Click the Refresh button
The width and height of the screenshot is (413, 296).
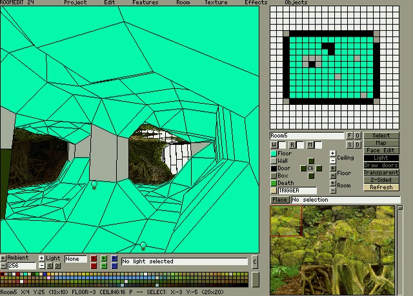click(381, 187)
